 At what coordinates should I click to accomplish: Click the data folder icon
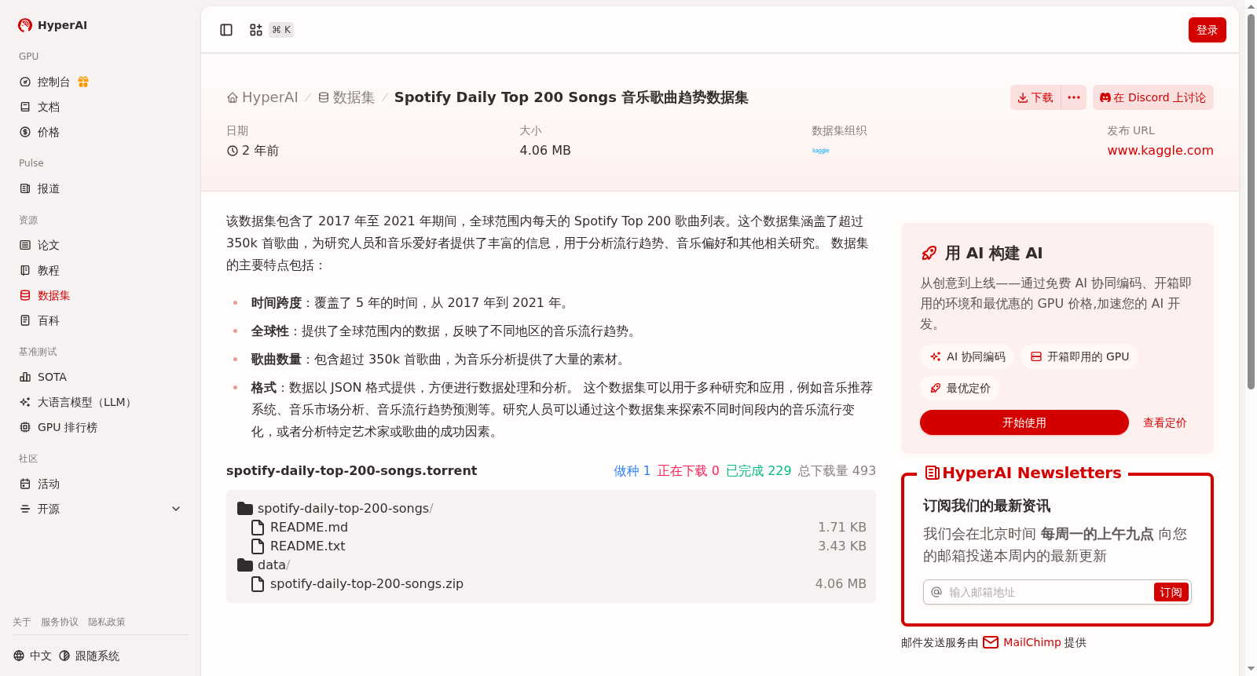click(x=245, y=565)
